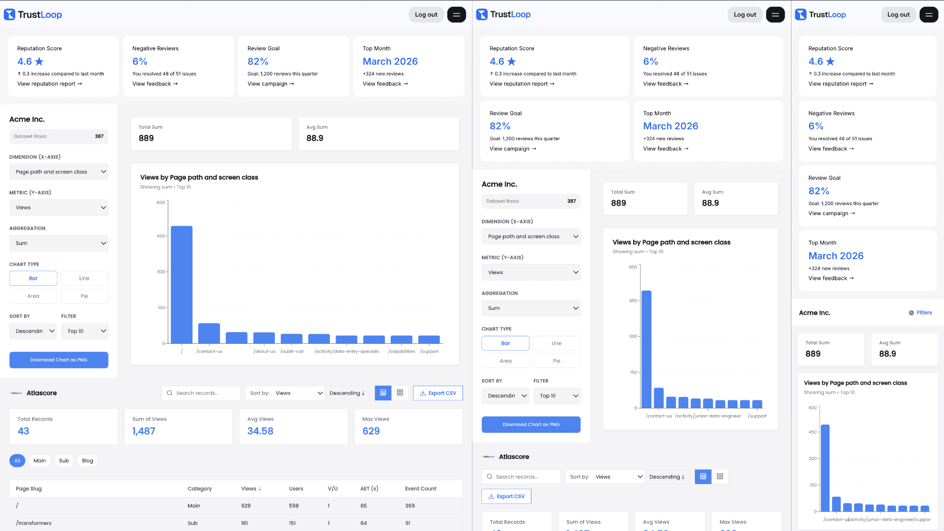Switch to card view with the grid icon
Screen dimensions: 944x531
point(400,393)
